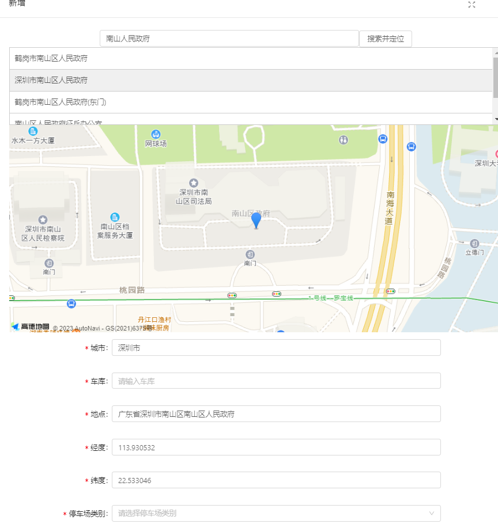The width and height of the screenshot is (498, 524).
Task: Click traffic light nearest 桃园路 label
Action: [x=232, y=295]
